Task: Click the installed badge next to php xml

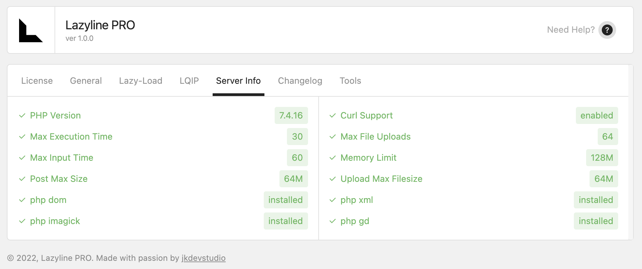Action: click(596, 200)
